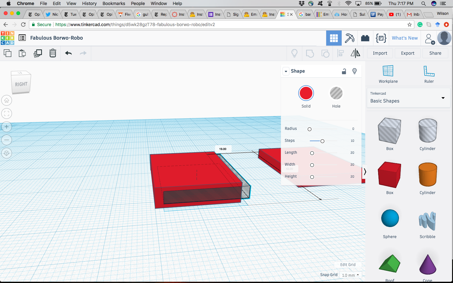Click the Edit Grid button

pos(348,265)
